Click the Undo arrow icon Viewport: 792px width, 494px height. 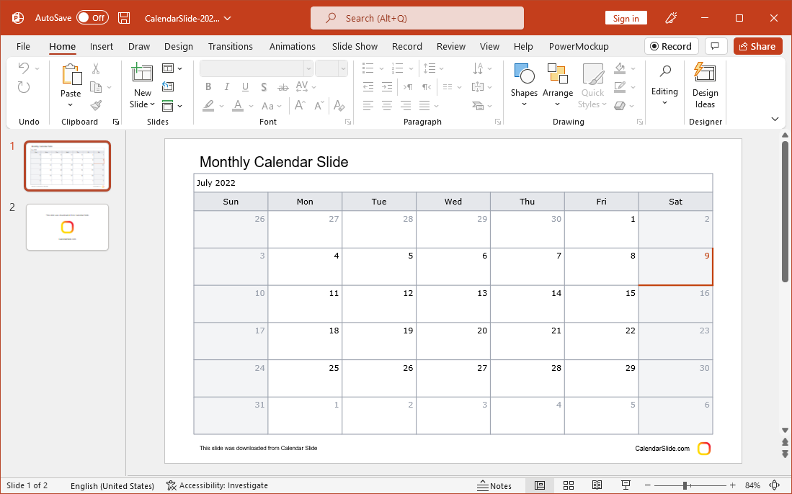point(22,68)
